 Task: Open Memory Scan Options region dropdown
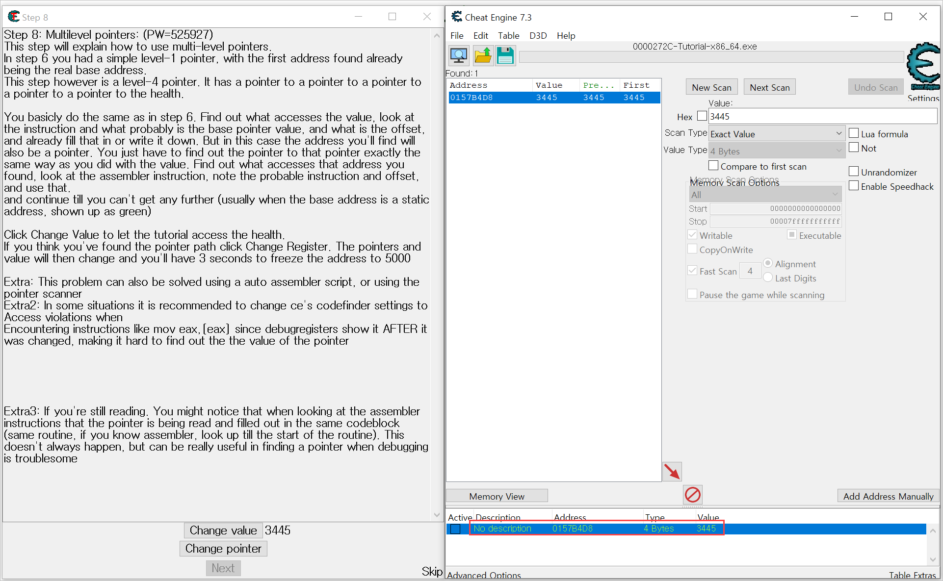tap(764, 195)
